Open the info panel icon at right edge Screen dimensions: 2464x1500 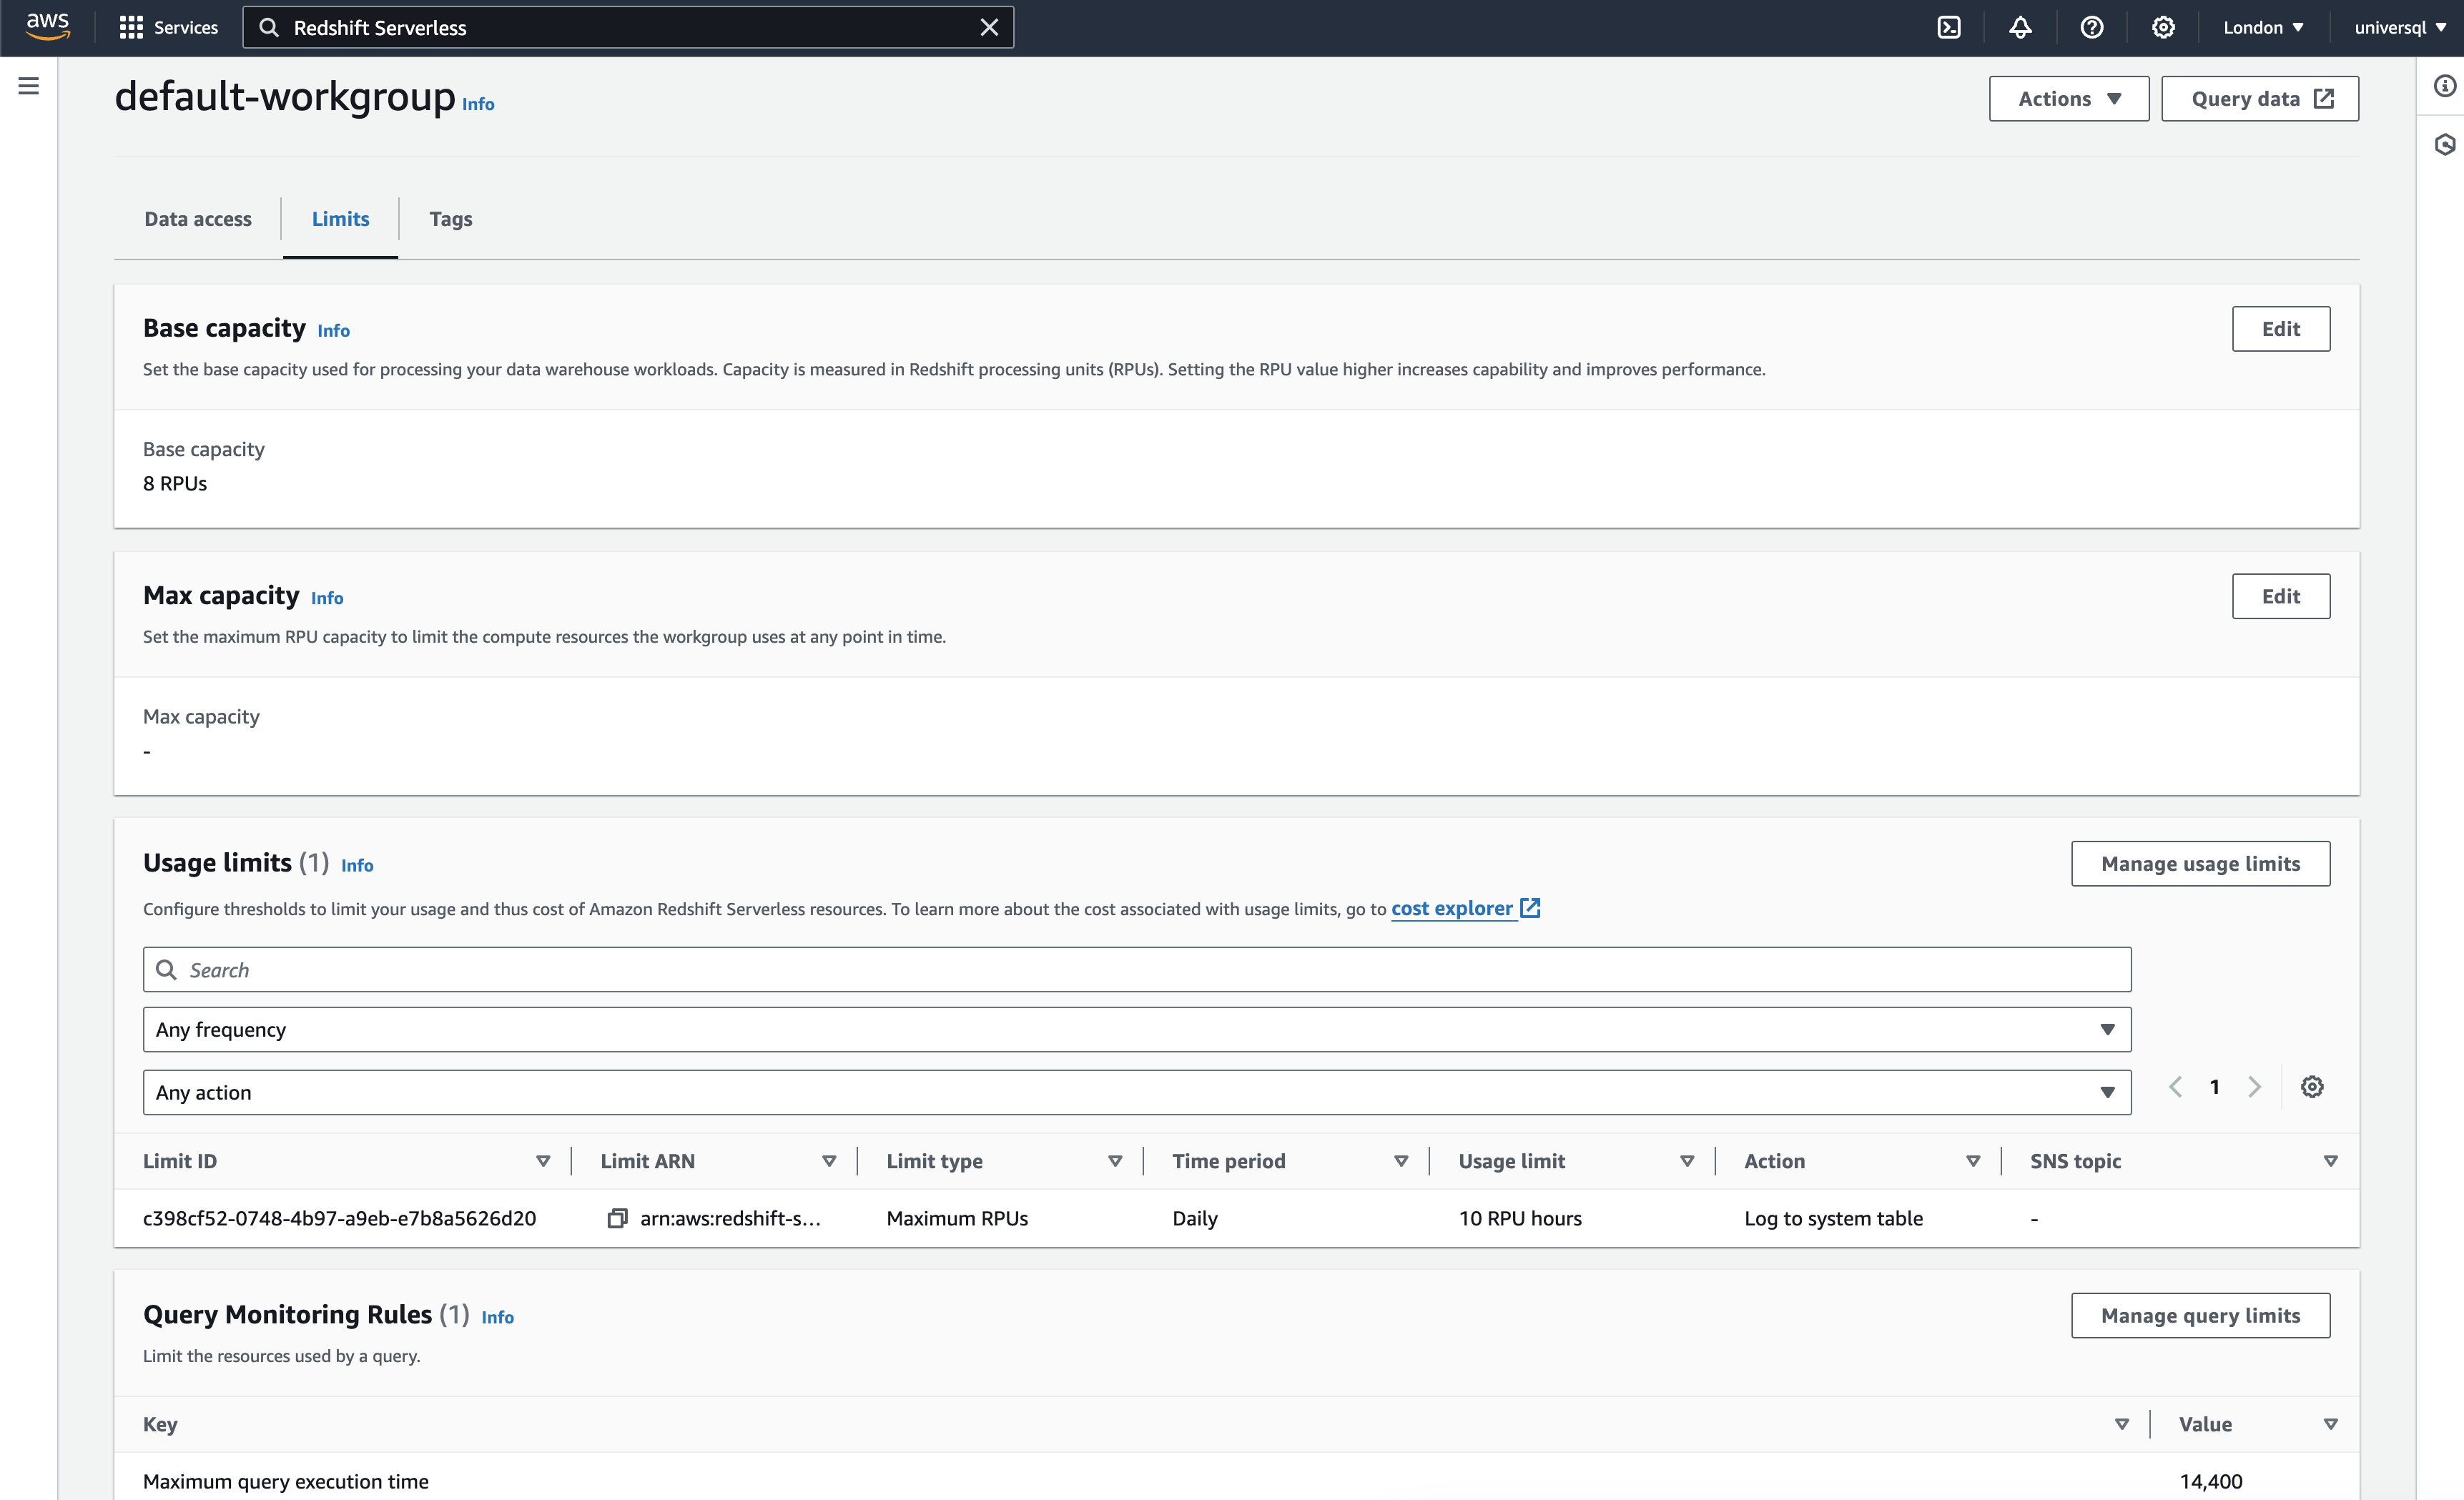tap(2444, 86)
